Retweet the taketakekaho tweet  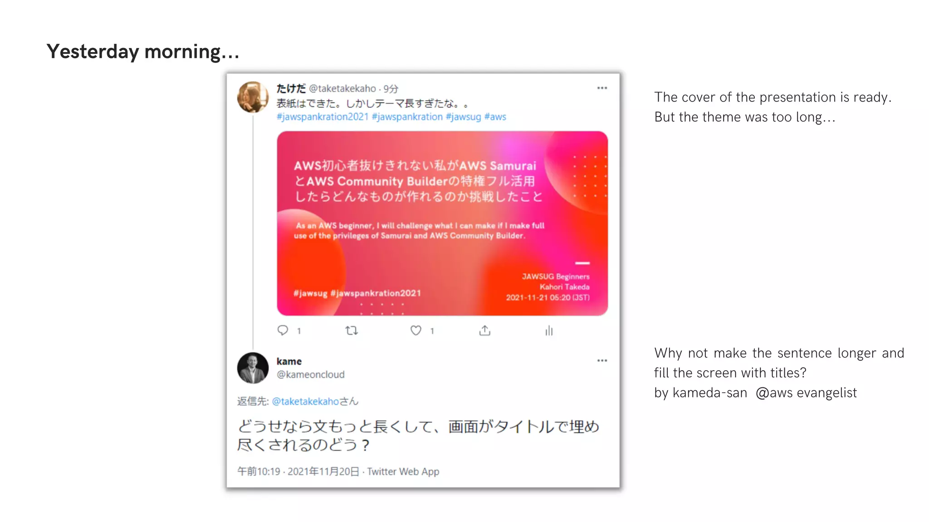pos(352,330)
